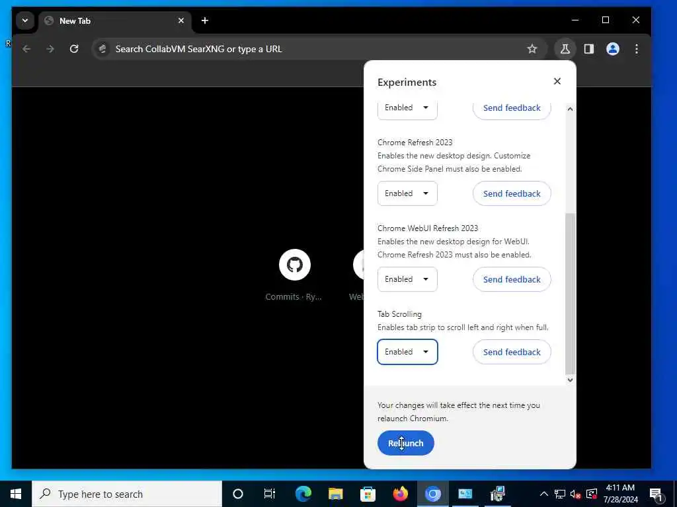
Task: Open File Explorer from taskbar
Action: [335, 494]
